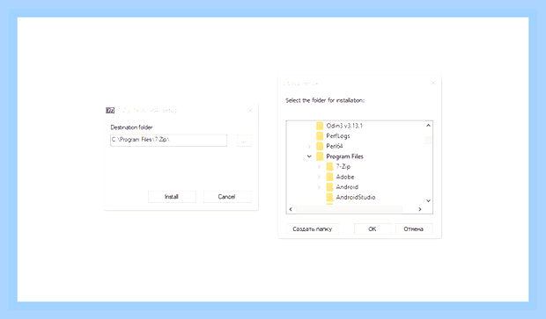Open folder browser with the ellipsis button

pyautogui.click(x=244, y=141)
